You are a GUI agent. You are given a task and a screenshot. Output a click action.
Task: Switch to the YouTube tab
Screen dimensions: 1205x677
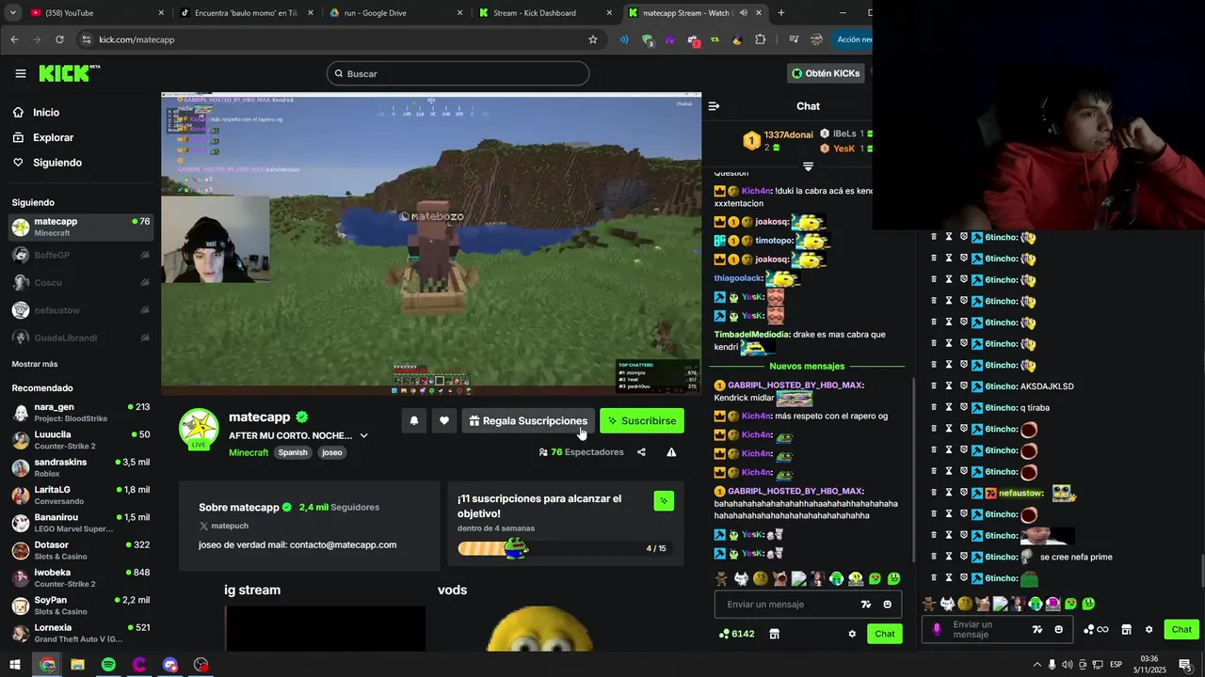click(97, 13)
